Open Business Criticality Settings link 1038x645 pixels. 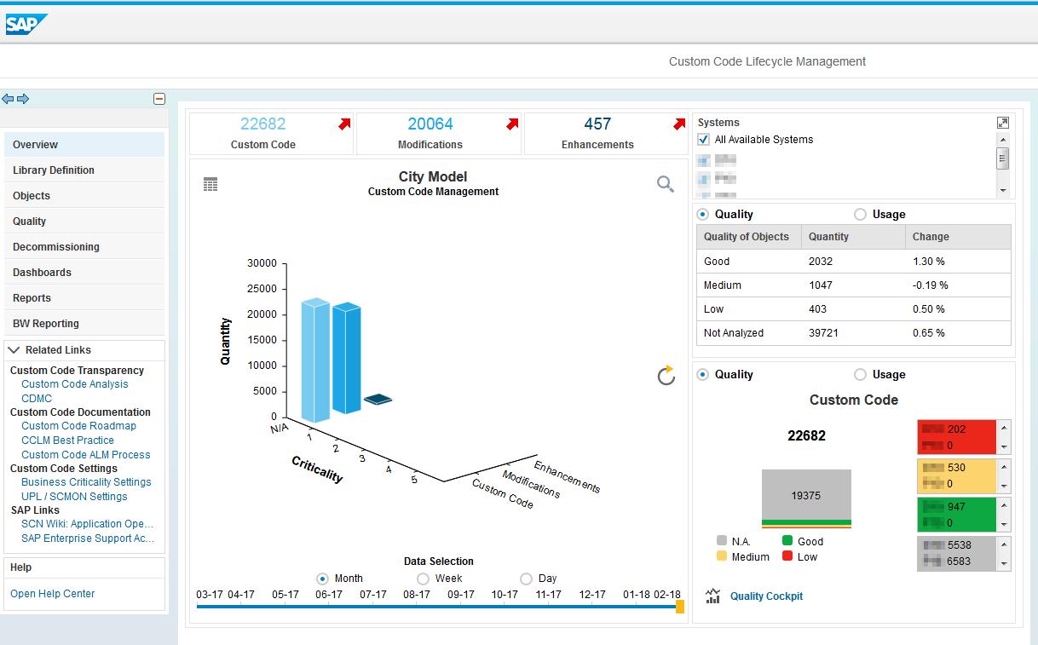[86, 482]
